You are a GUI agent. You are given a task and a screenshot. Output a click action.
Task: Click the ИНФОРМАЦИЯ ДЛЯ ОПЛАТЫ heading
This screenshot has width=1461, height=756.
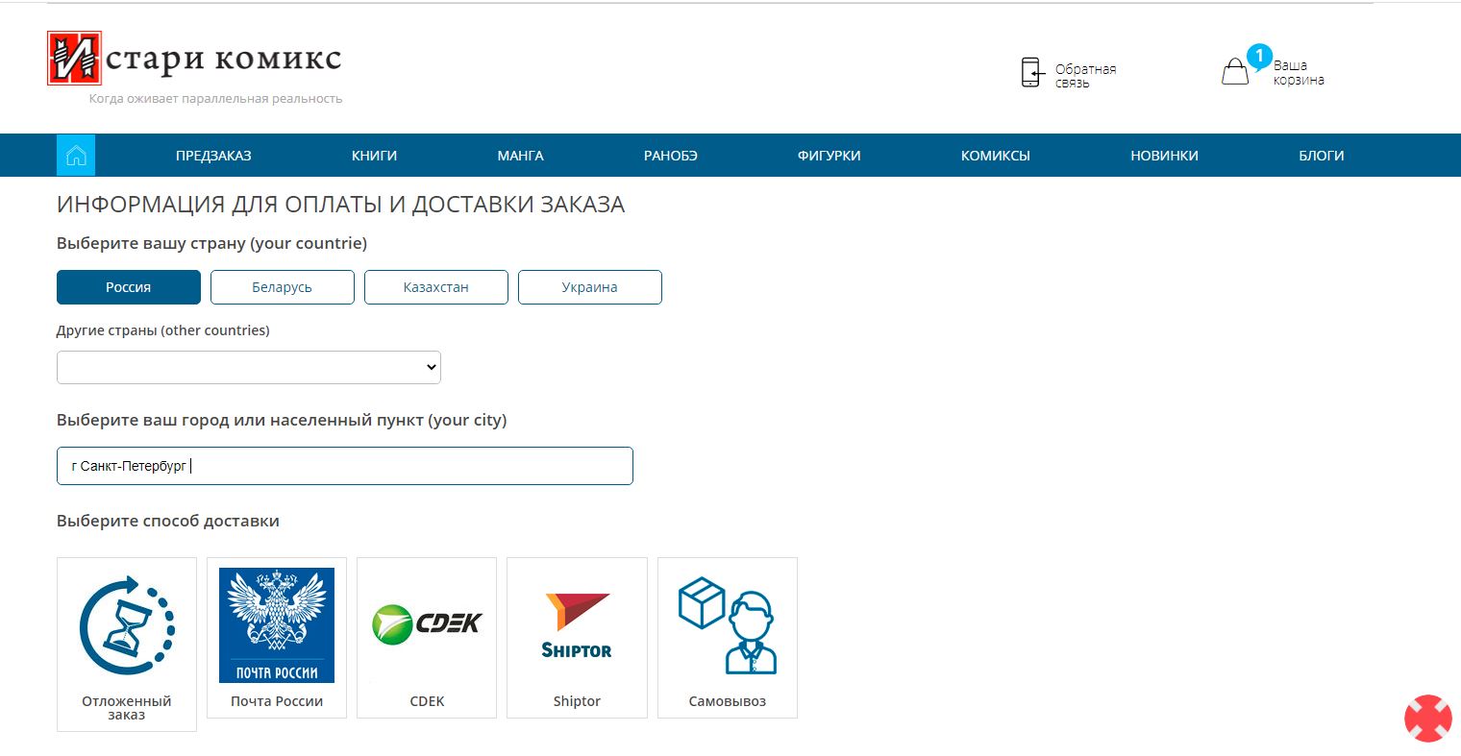click(341, 205)
